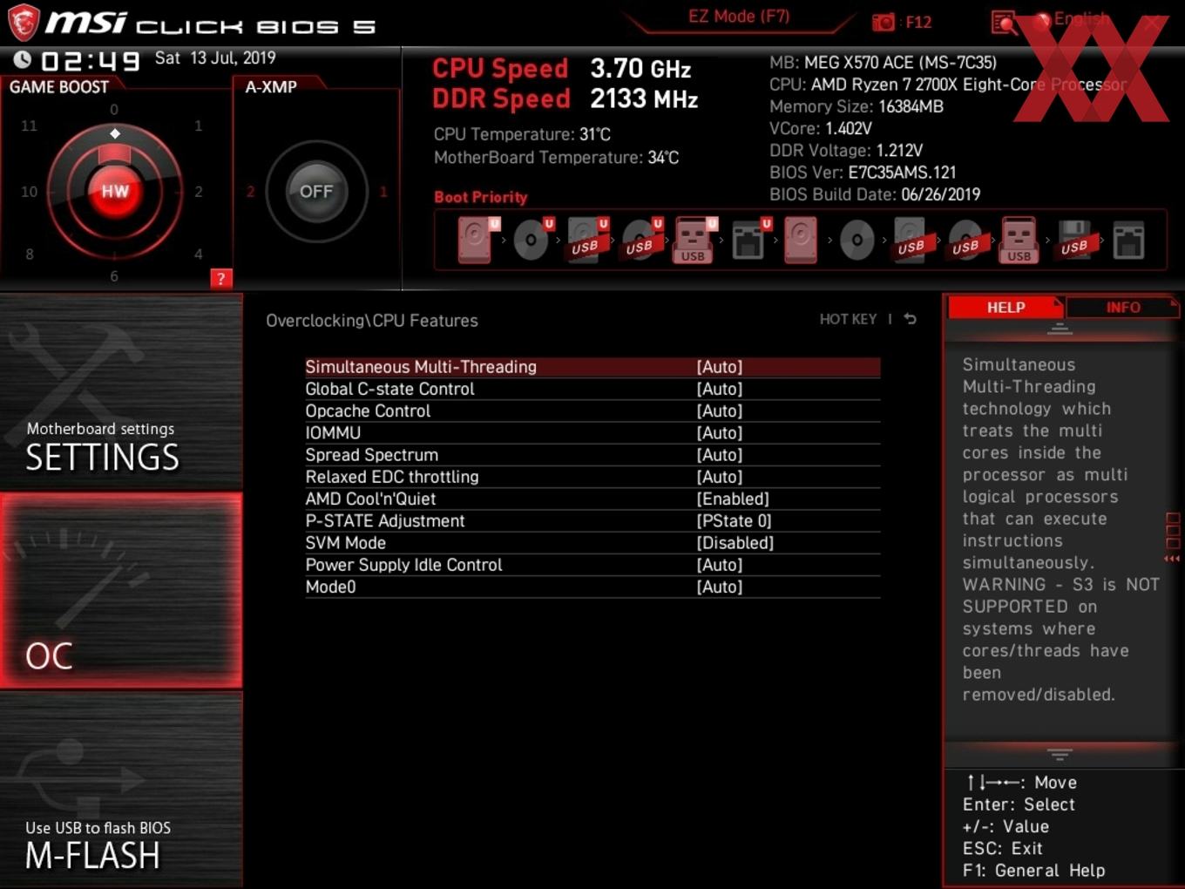Click the clock icon beside the time
Viewport: 1185px width, 889px height.
[x=22, y=59]
